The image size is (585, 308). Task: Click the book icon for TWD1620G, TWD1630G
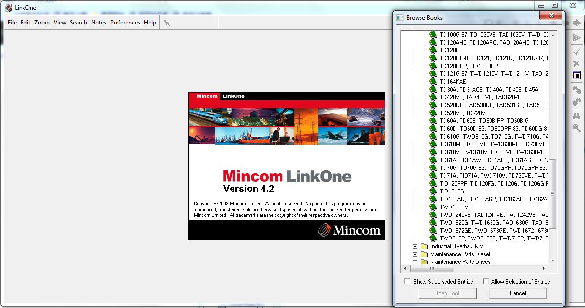[433, 223]
